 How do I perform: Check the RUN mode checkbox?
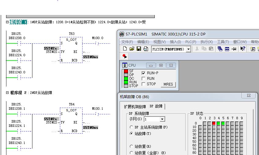coord(143,79)
